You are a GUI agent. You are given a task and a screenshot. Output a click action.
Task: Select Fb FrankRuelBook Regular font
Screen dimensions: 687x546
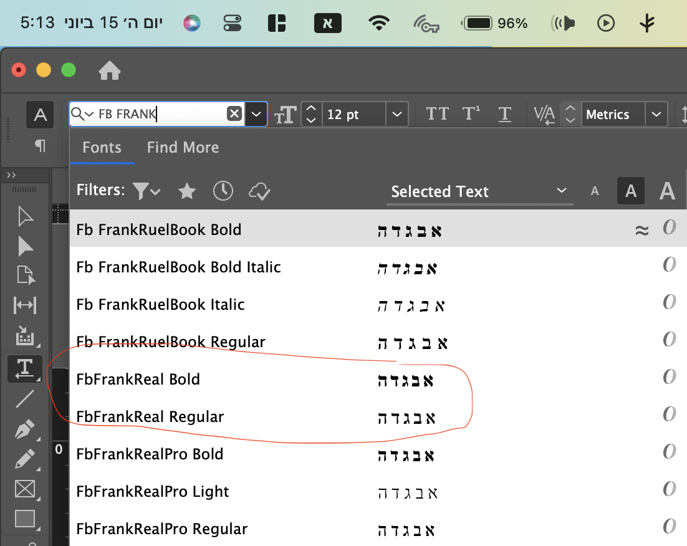(378, 341)
